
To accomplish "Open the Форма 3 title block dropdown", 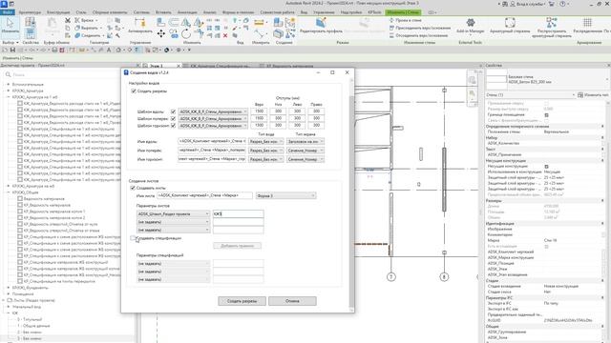I will pos(286,195).
